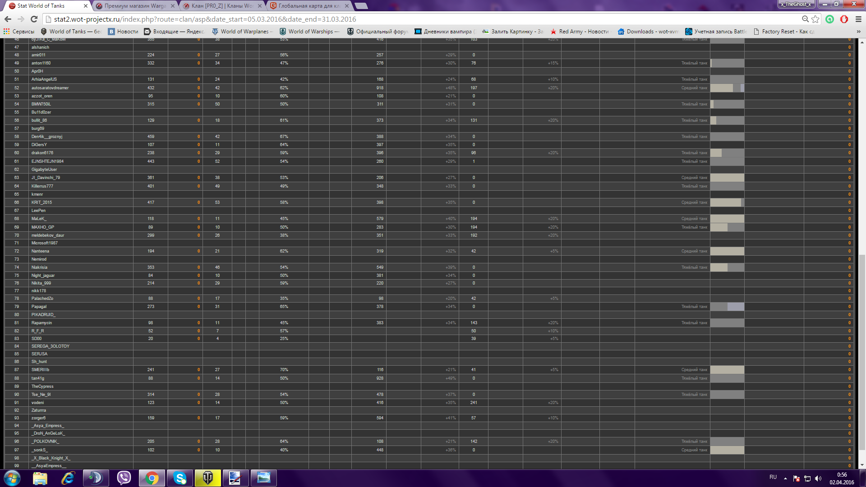Screen dimensions: 866x487
Task: Launch the World of Tanks taskbar icon
Action: [x=207, y=478]
